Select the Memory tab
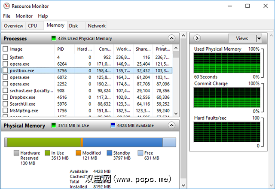The image size is (275, 189). tap(55, 25)
